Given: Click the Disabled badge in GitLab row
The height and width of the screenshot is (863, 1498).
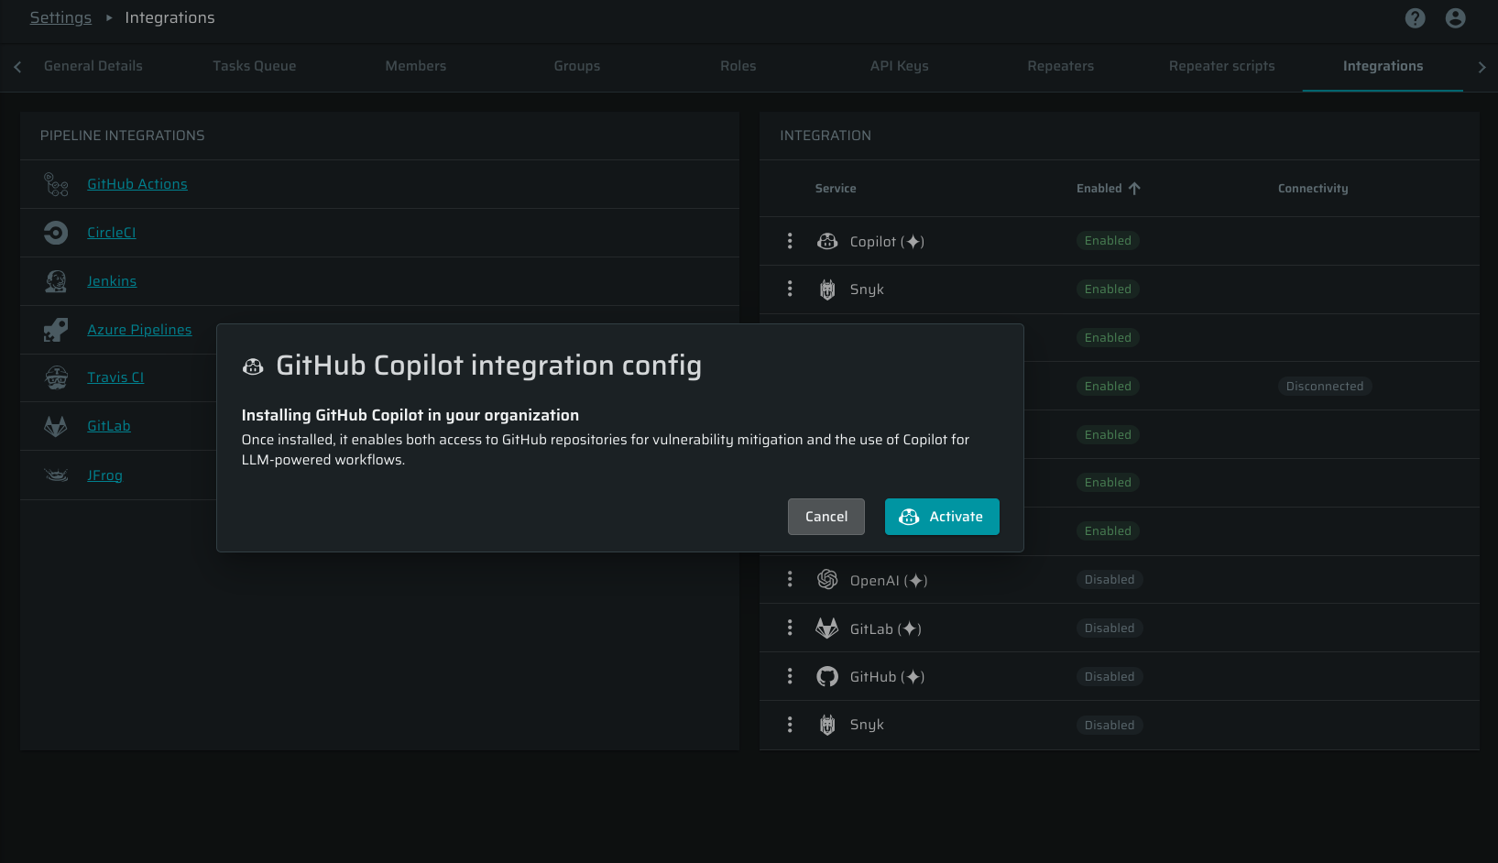Looking at the screenshot, I should click(1110, 628).
